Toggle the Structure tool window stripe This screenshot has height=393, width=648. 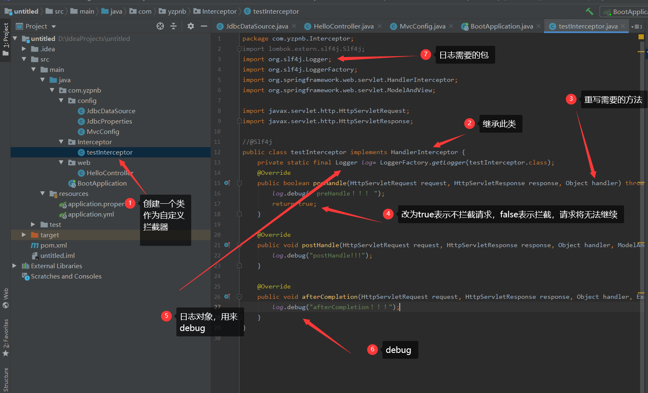pos(5,380)
